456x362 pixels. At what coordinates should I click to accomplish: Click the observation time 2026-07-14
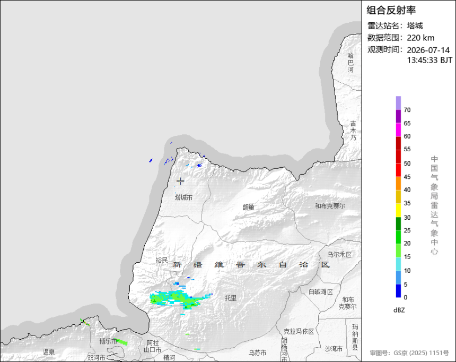tap(428, 50)
